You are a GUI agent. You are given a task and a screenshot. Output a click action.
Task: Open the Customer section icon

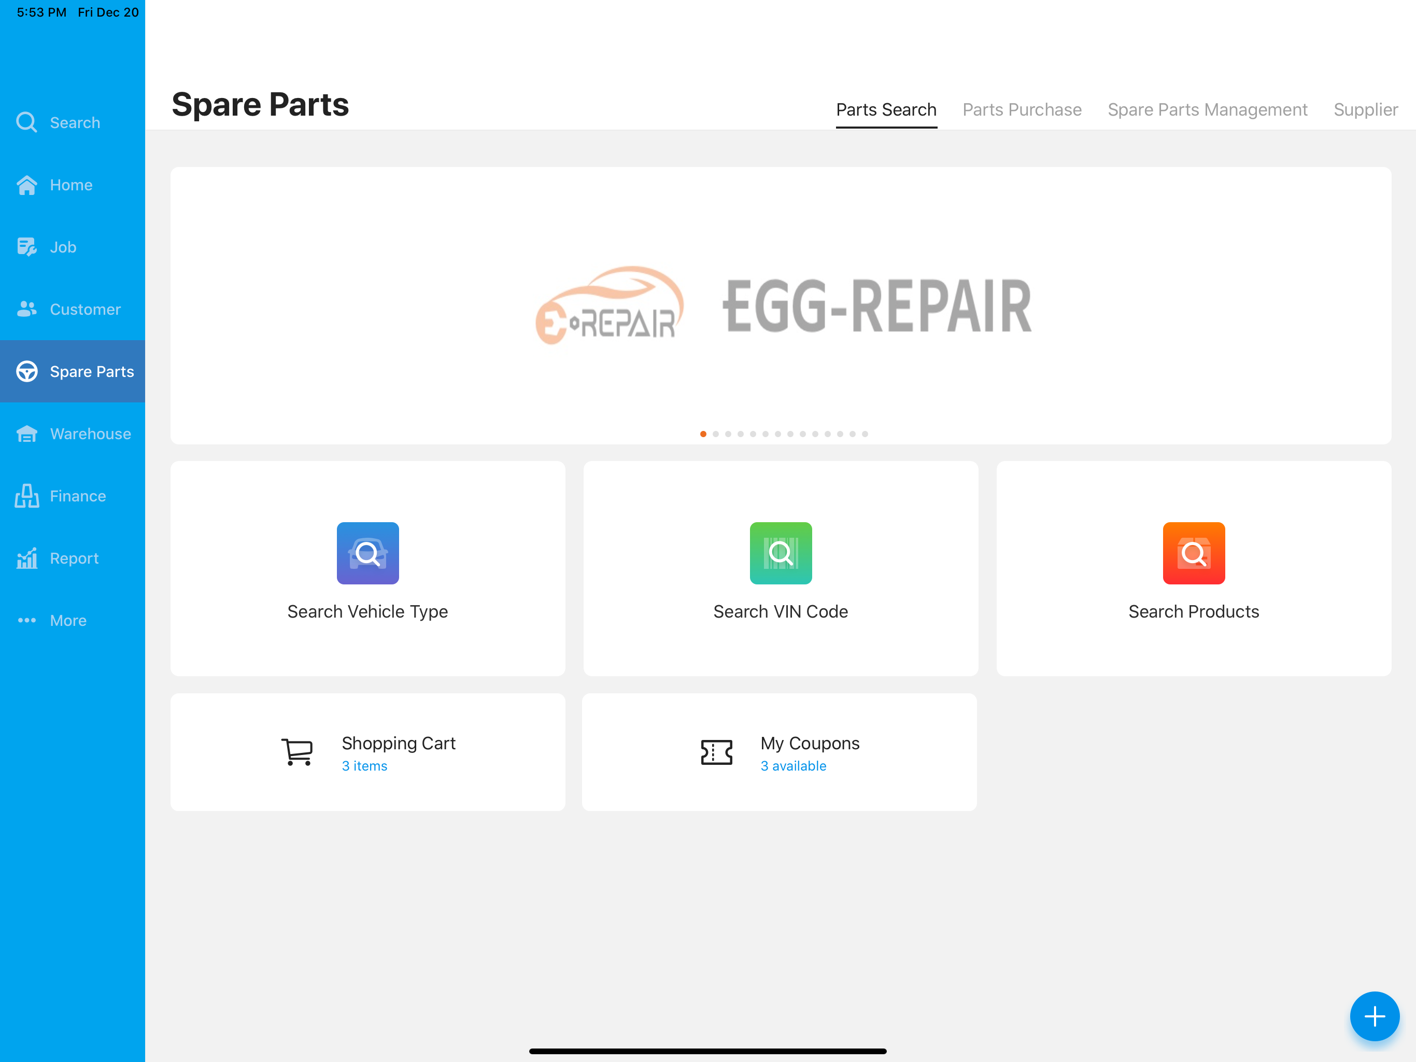[x=26, y=310]
